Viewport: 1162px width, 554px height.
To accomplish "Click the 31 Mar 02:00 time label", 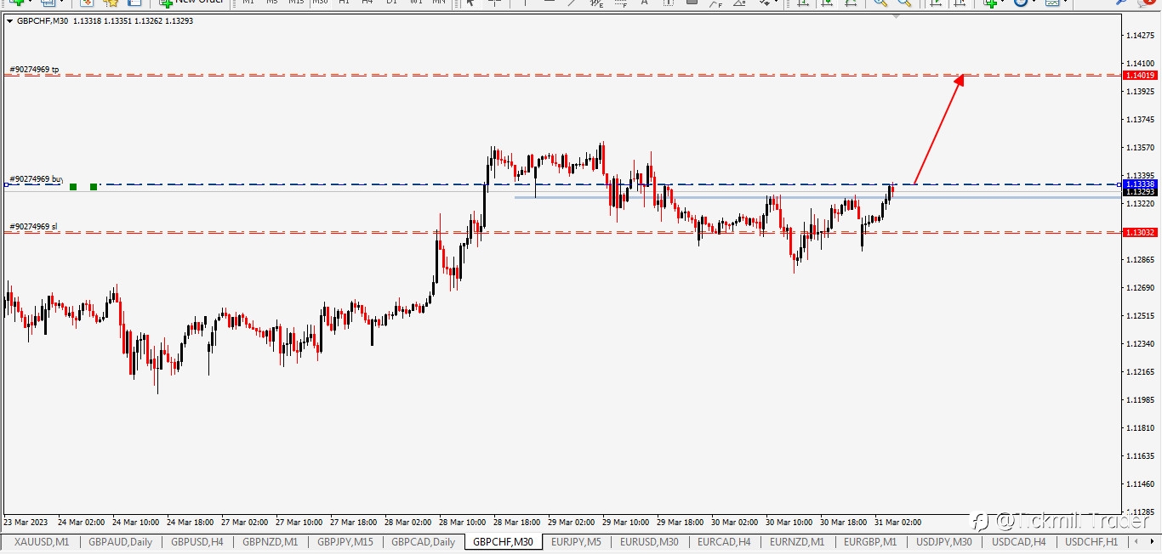I will [x=897, y=523].
